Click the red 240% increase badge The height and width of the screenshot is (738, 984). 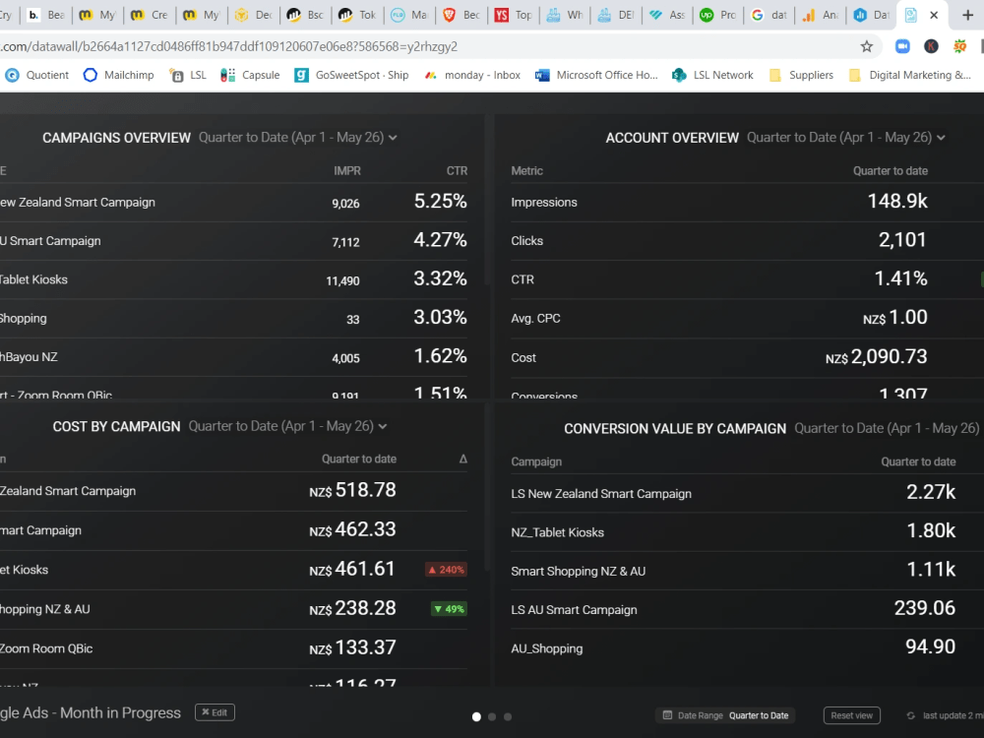pos(446,570)
